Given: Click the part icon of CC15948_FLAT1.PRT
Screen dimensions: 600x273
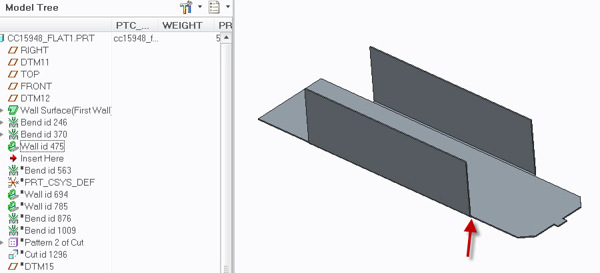Looking at the screenshot, I should (x=2, y=38).
